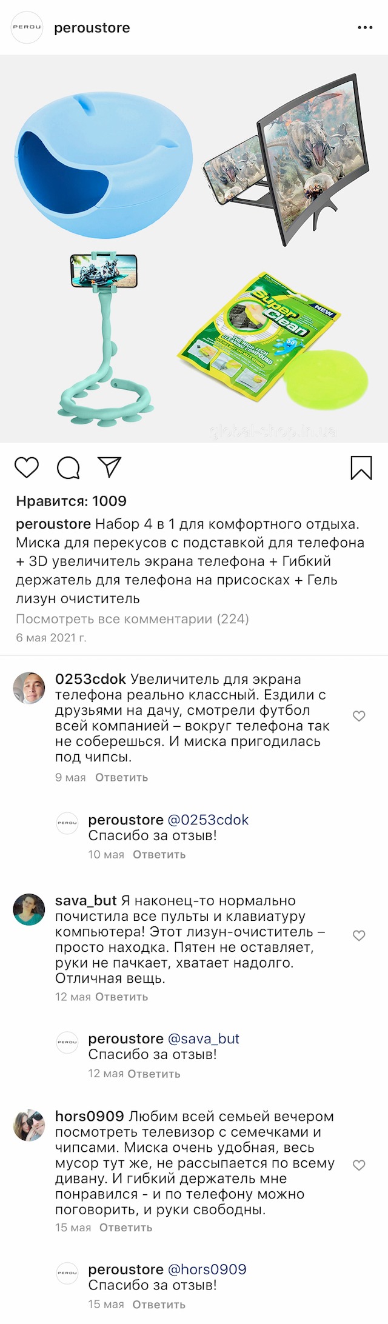Click the peroustore username in the header
The image size is (388, 1324).
coord(92,28)
